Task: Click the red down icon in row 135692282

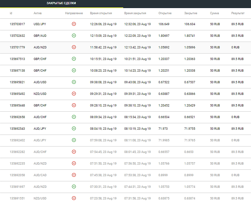Action: (74, 152)
